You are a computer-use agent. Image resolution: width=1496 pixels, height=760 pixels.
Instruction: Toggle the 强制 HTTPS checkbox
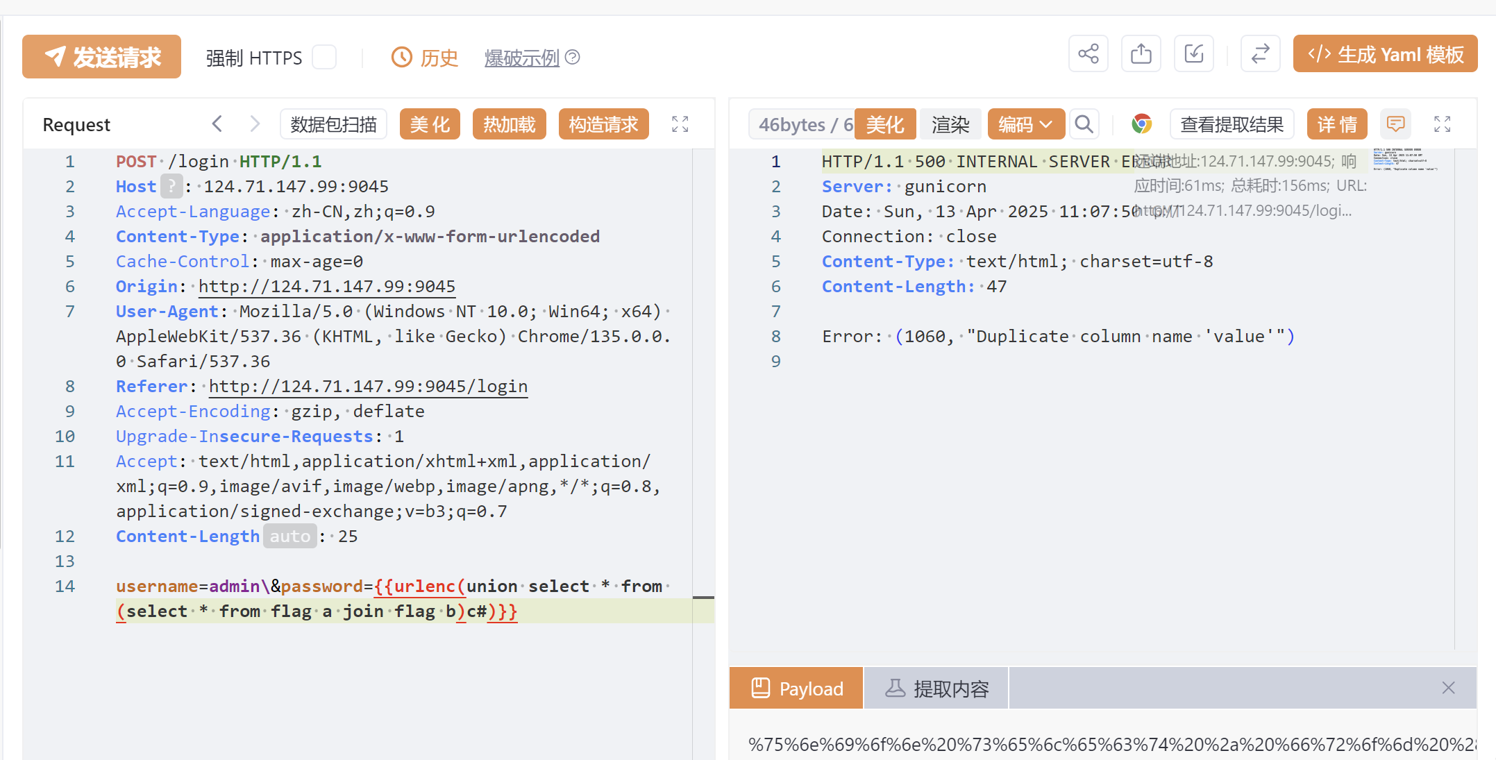pyautogui.click(x=324, y=57)
